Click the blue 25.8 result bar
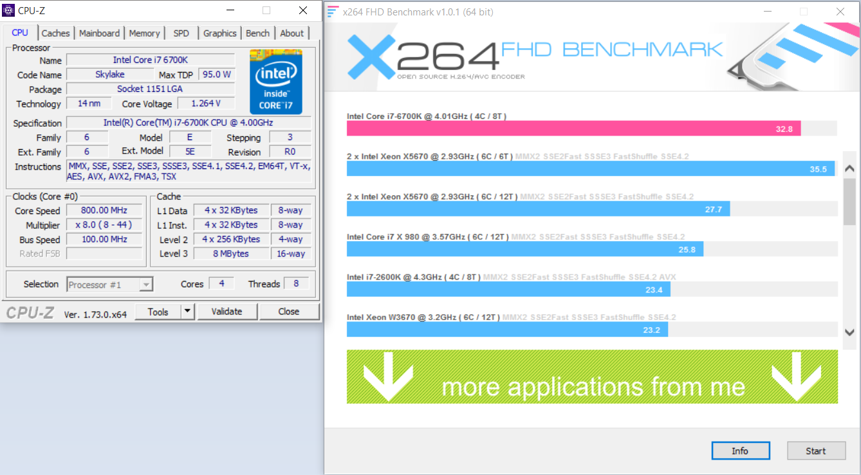This screenshot has height=475, width=861. coord(525,249)
